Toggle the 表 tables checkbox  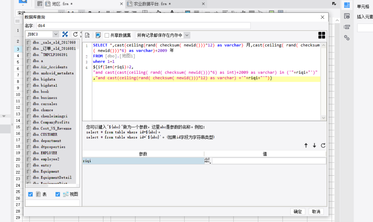tap(31, 194)
